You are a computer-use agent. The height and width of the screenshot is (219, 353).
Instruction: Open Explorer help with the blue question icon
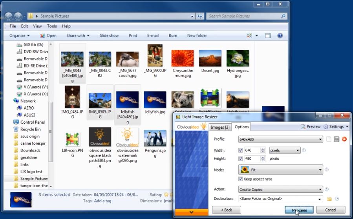click(x=280, y=36)
